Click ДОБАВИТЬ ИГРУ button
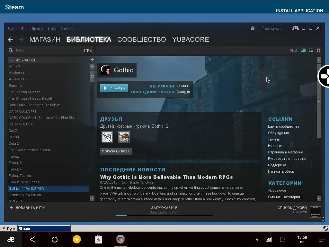The width and height of the screenshot is (329, 247). point(29,208)
